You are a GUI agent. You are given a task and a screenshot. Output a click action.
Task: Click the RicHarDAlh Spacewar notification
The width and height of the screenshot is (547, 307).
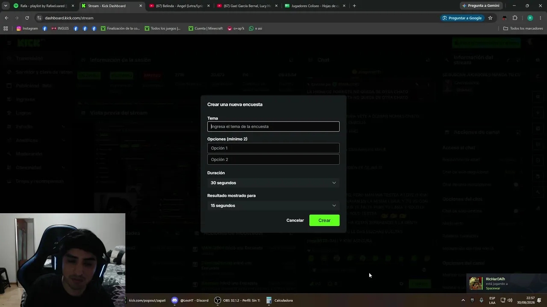tap(507, 284)
